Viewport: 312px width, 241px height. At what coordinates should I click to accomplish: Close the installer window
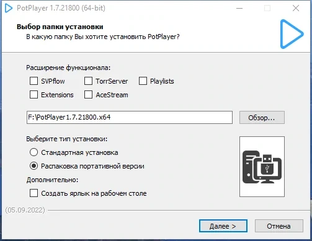tap(296, 8)
